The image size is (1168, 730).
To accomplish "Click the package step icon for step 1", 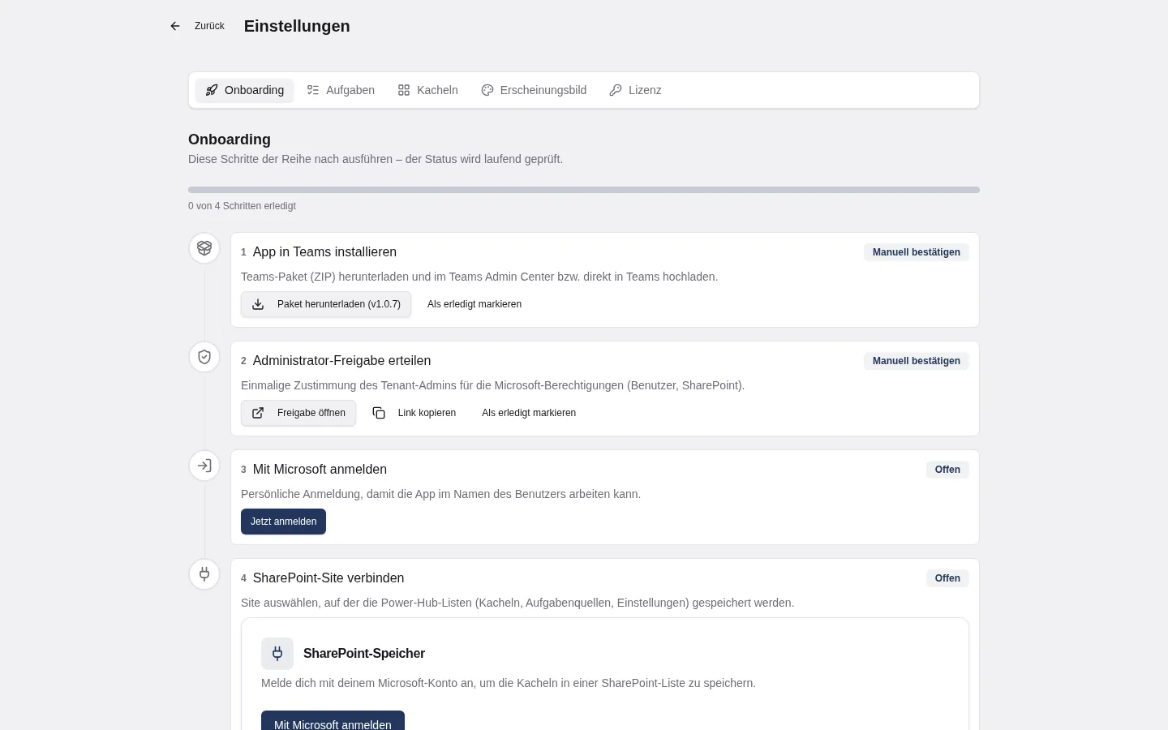I will [x=204, y=248].
